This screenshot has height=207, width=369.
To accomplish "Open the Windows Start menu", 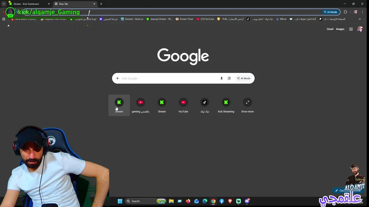I will point(120,201).
